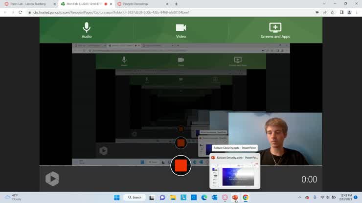The width and height of the screenshot is (362, 203).
Task: Click the taskbar Search box
Action: (134, 198)
